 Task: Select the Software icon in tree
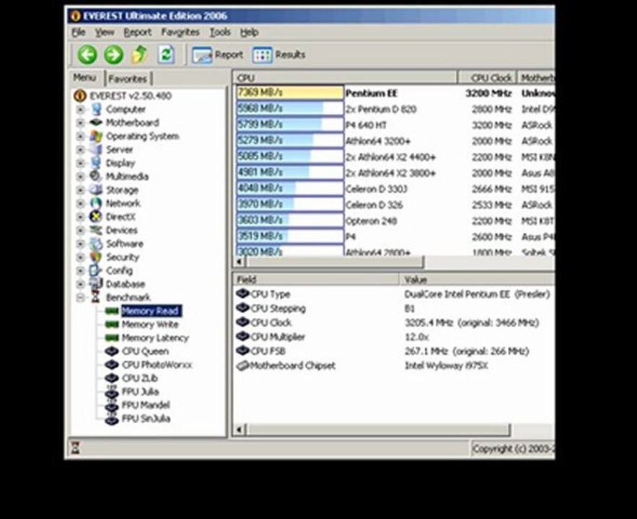click(x=96, y=244)
